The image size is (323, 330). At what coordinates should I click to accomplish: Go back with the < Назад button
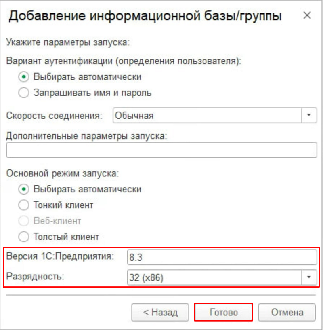tap(160, 312)
